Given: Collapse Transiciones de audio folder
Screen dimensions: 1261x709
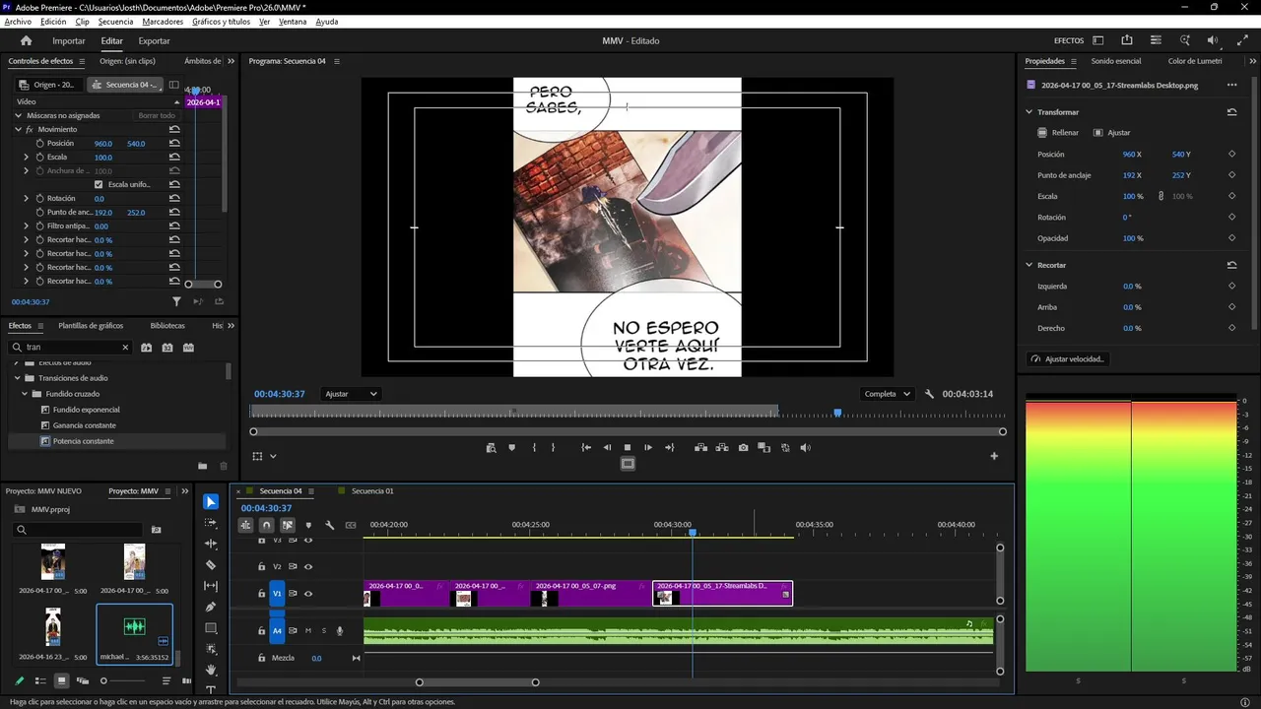Looking at the screenshot, I should pos(17,378).
